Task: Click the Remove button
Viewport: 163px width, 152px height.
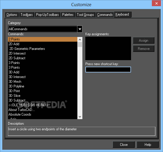Action: [x=144, y=49]
